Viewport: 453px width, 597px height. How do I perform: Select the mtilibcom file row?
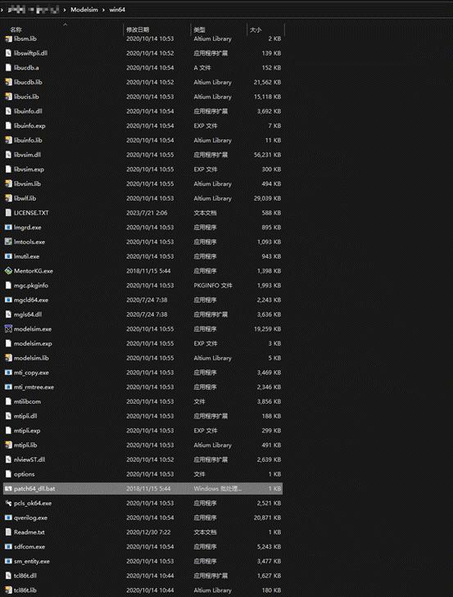[143, 401]
